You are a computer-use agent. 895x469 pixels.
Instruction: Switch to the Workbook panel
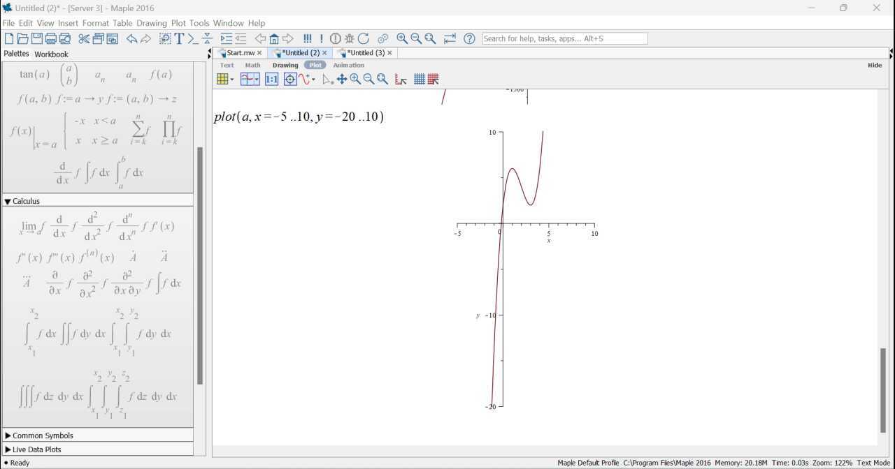pyautogui.click(x=51, y=54)
